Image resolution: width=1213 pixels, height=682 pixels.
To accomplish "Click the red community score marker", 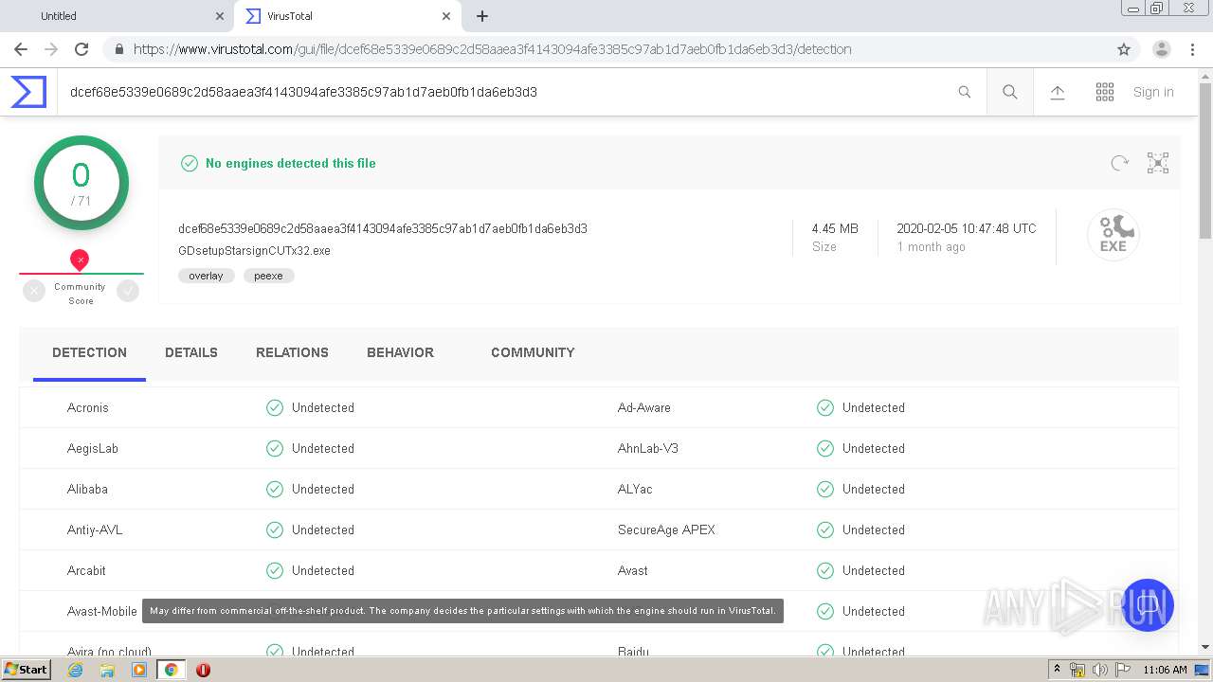I will tap(80, 260).
